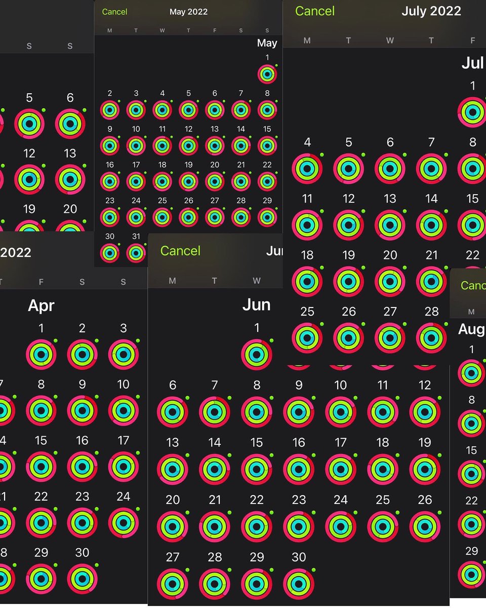View August 8 activity rings
Viewport: 486px width, 608px height.
pyautogui.click(x=471, y=423)
